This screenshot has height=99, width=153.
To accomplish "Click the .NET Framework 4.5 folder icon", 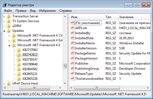I will point(14,45).
